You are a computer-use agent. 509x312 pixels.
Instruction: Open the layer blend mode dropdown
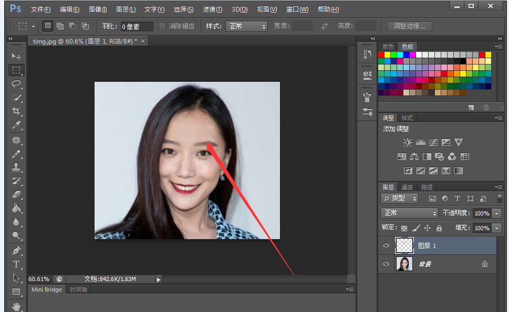pos(409,213)
